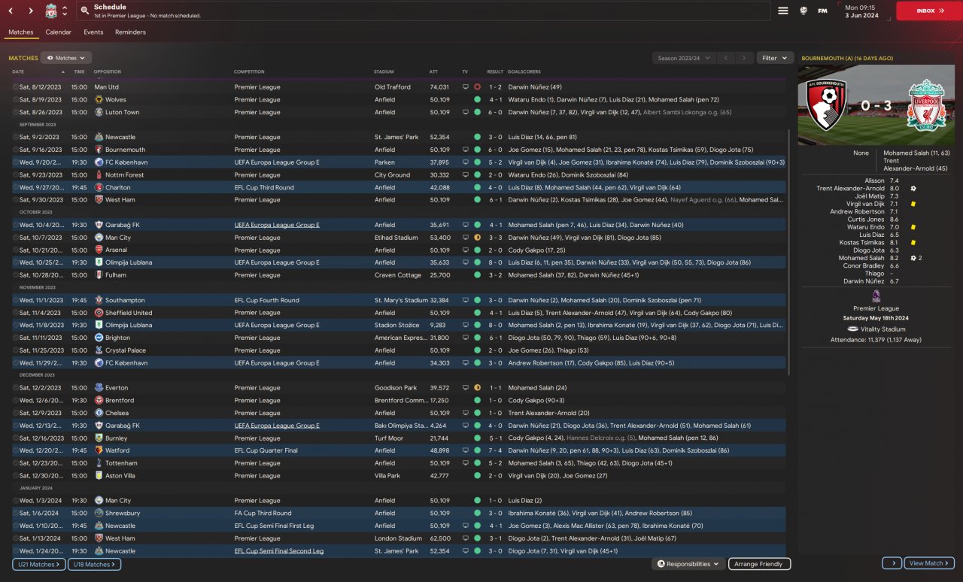Screen dimensions: 963x582
Task: Click the previous season arrow
Action: click(726, 58)
